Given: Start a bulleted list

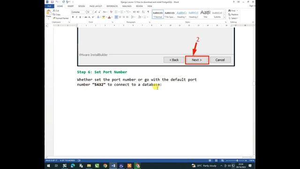Looking at the screenshot, I should [x=116, y=12].
